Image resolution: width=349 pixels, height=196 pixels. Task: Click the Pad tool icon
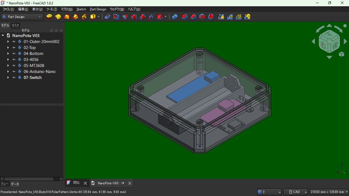coord(49,17)
